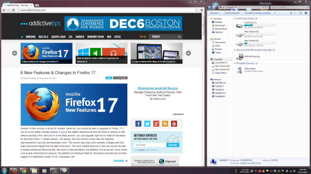The width and height of the screenshot is (311, 174).
Task: Click the Your email input field
Action: [x=150, y=145]
